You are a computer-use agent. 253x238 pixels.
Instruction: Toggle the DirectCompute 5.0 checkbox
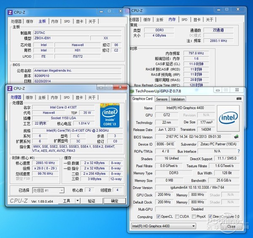tap(210, 217)
